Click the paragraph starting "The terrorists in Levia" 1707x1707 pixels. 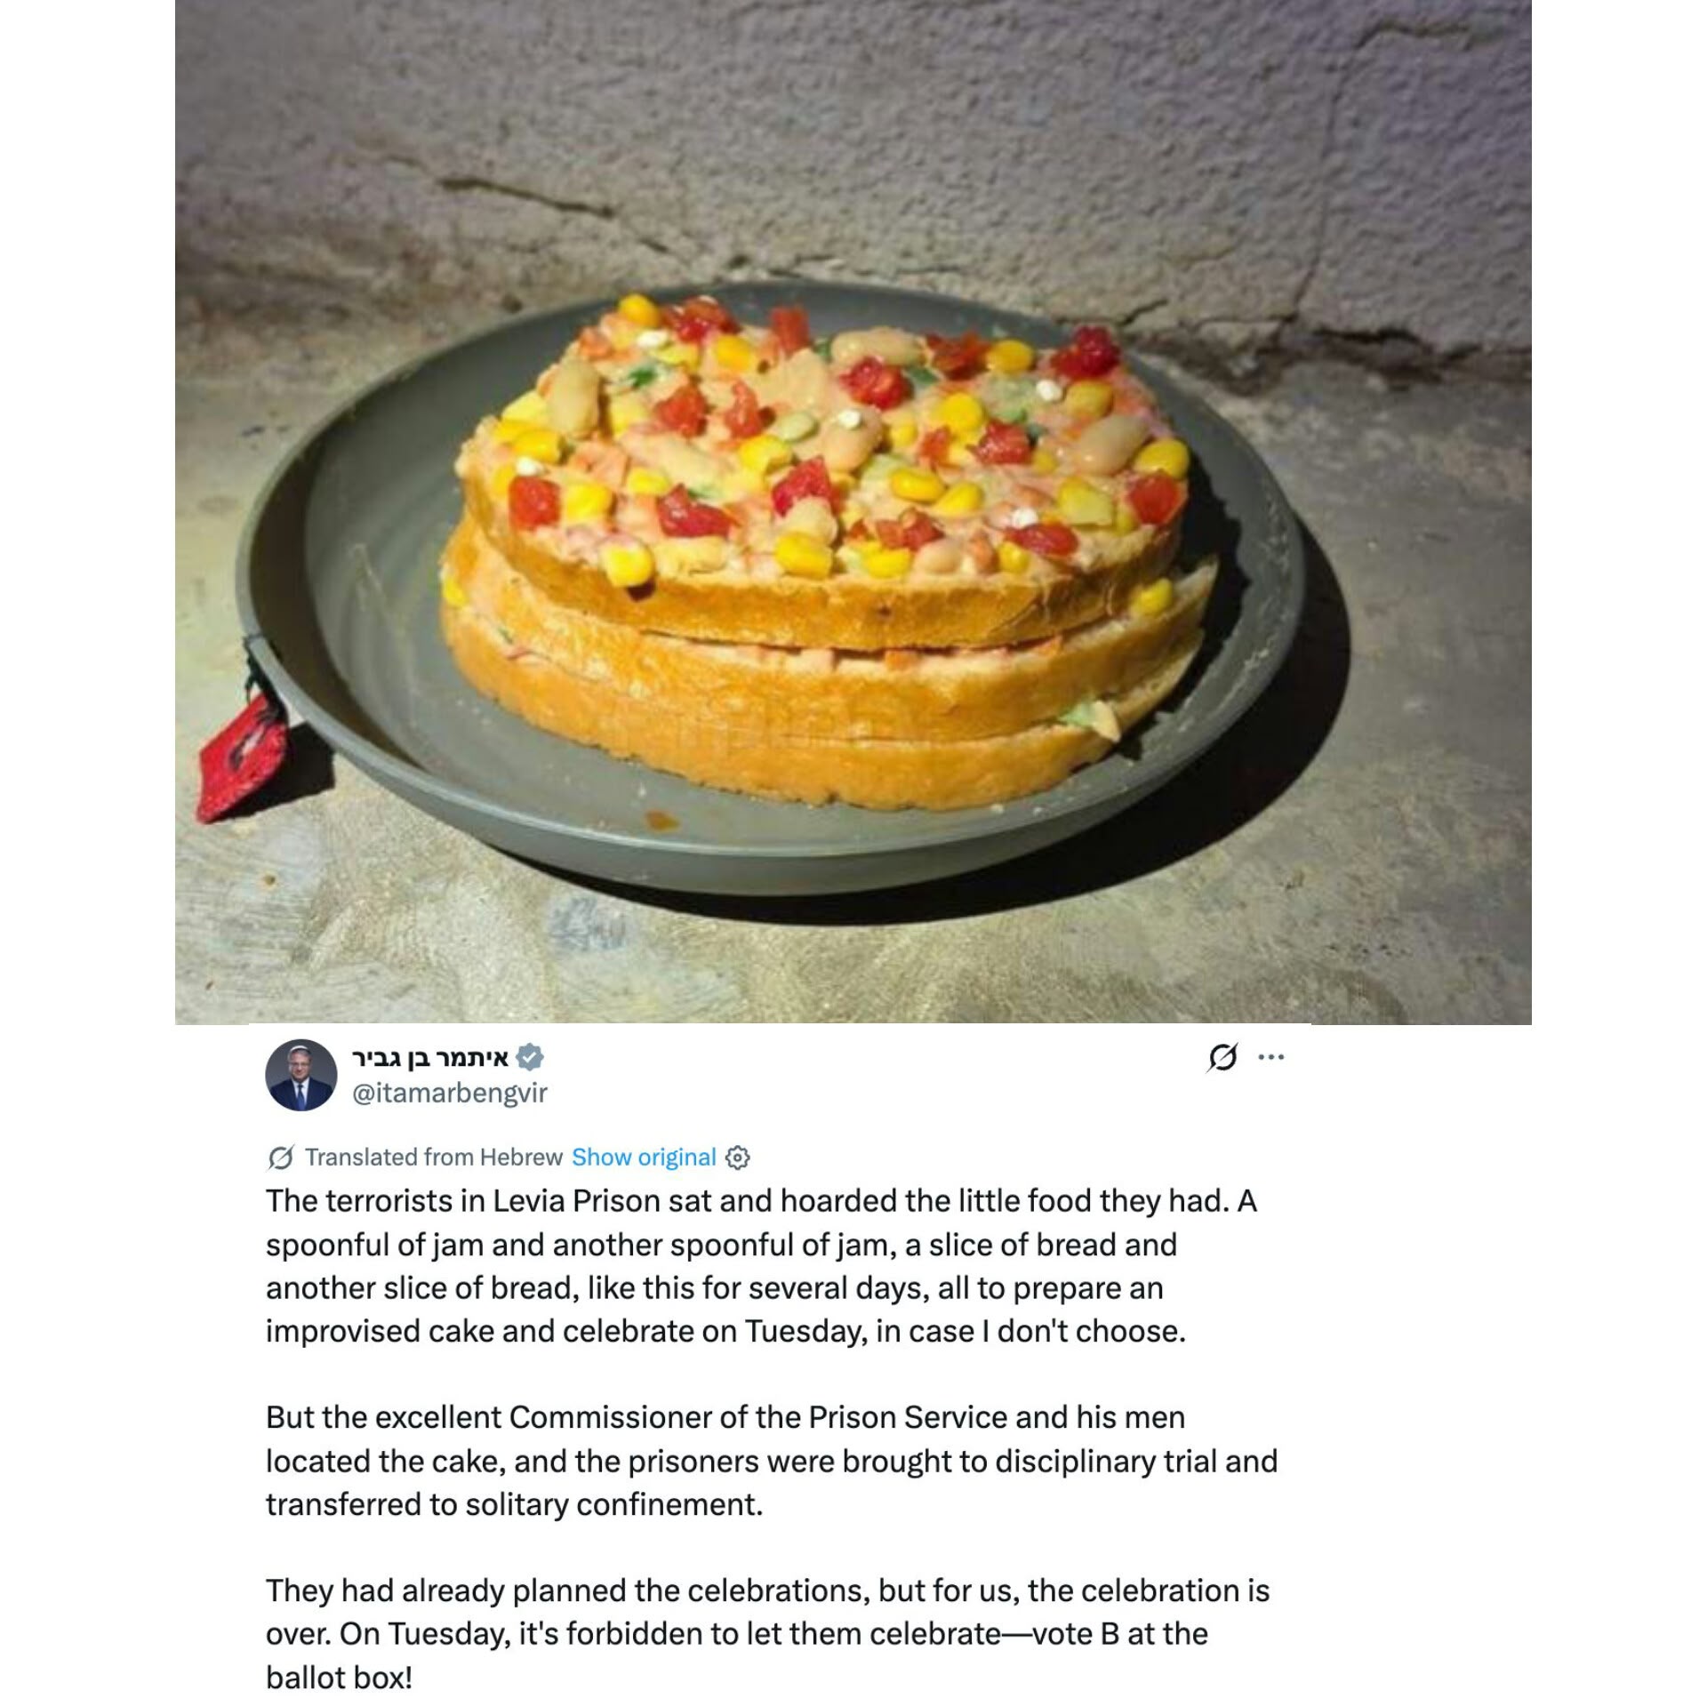(x=761, y=1266)
